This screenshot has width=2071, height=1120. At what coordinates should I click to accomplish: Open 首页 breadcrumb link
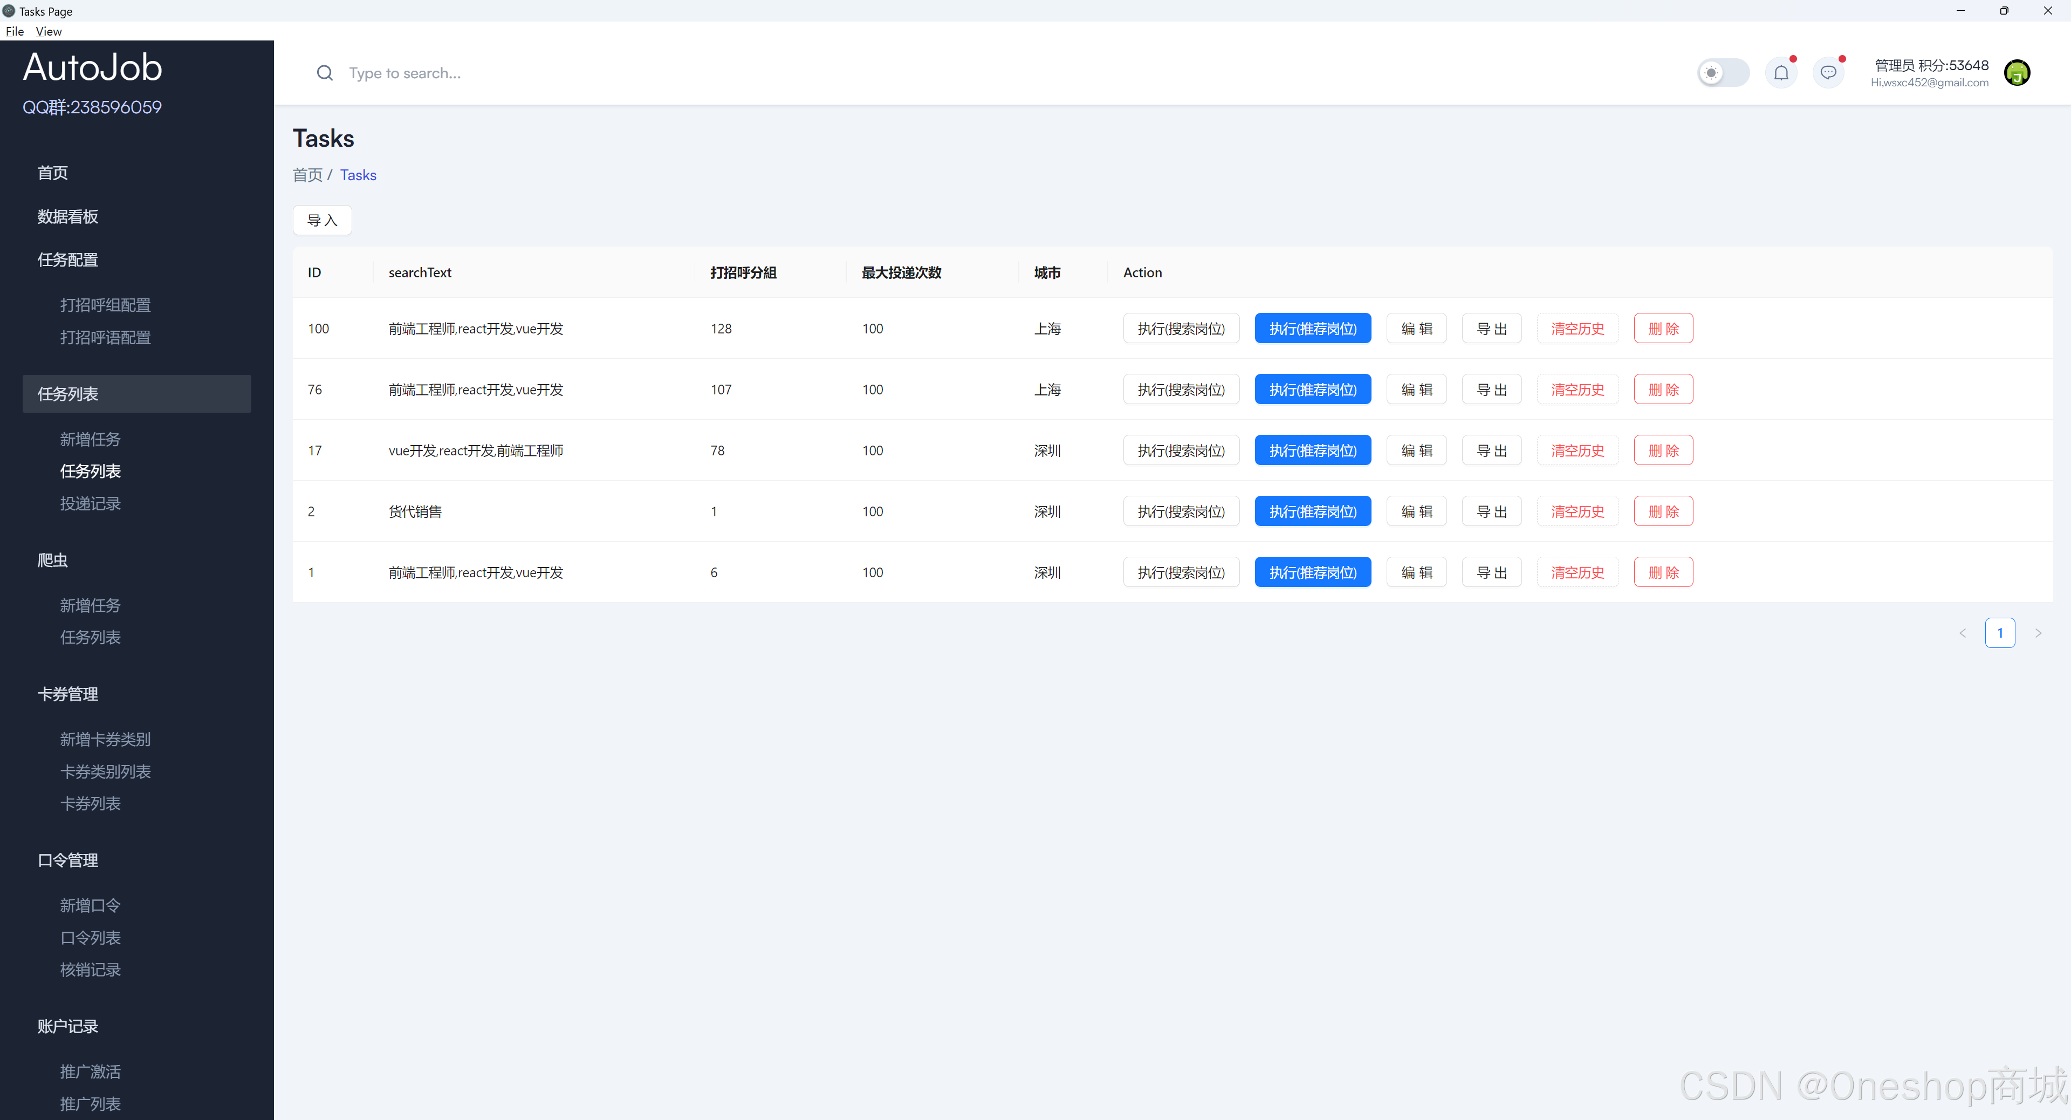tap(307, 175)
